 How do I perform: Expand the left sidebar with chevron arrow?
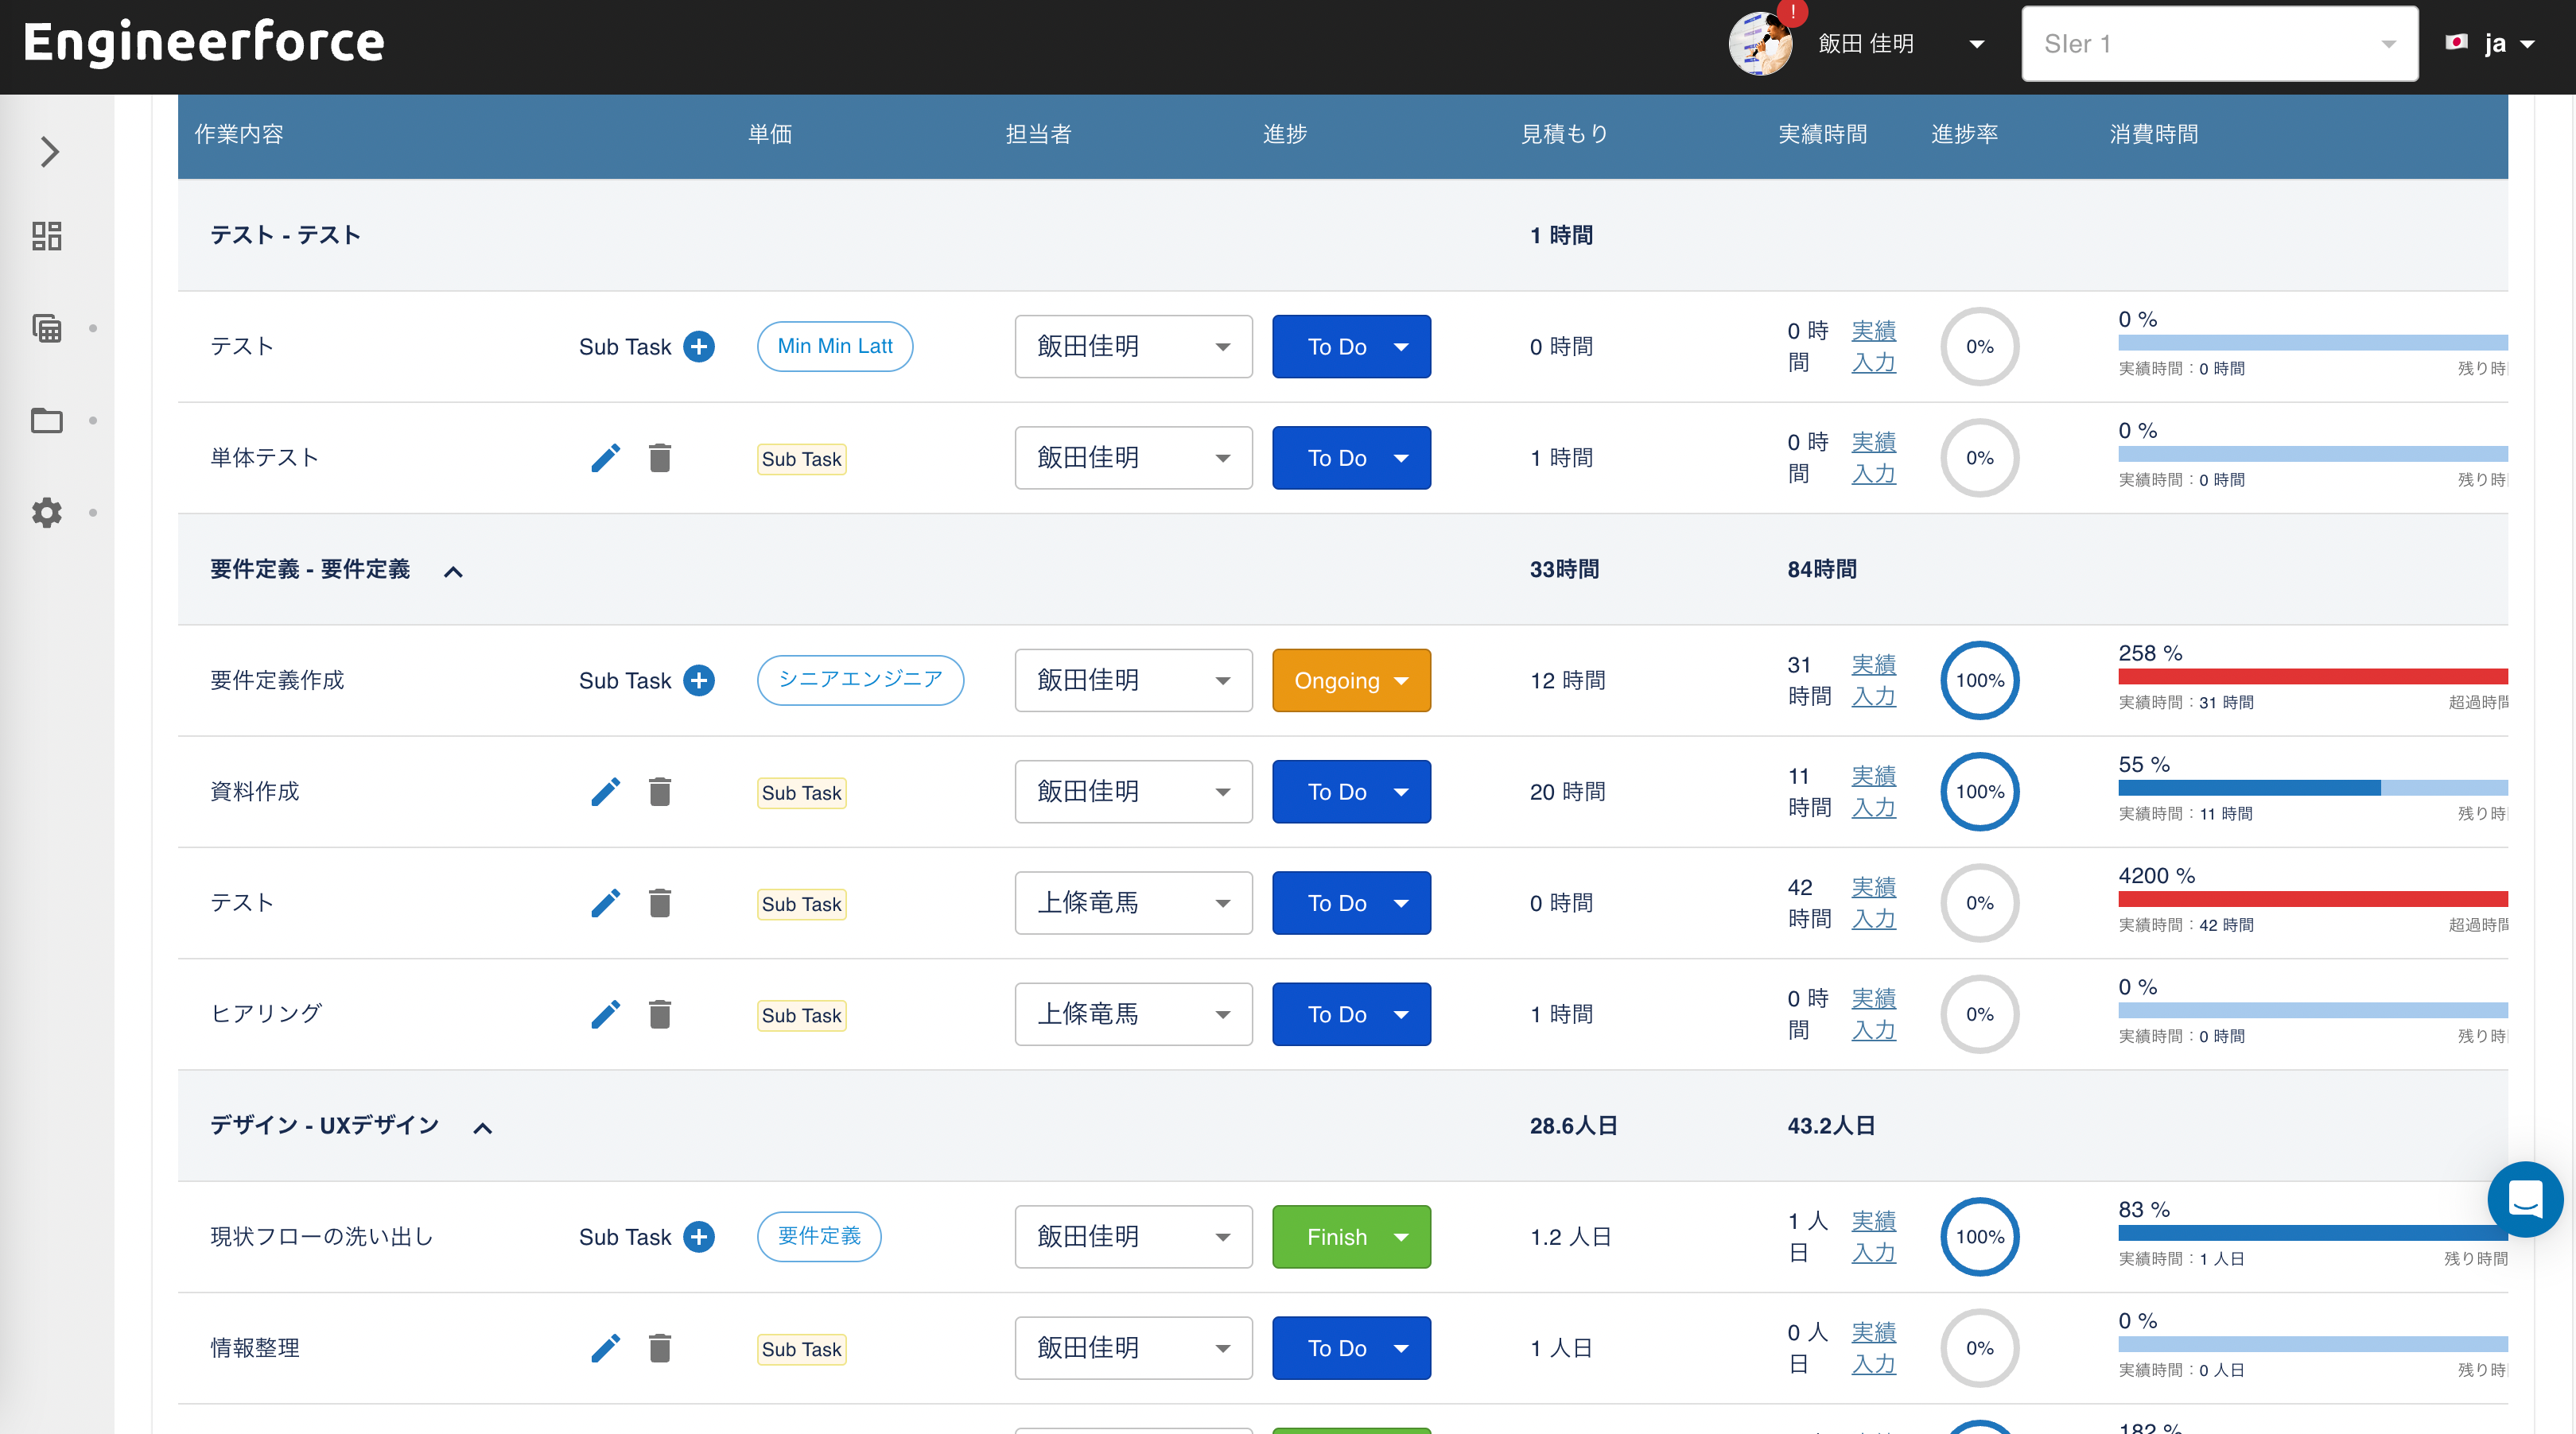pyautogui.click(x=49, y=152)
